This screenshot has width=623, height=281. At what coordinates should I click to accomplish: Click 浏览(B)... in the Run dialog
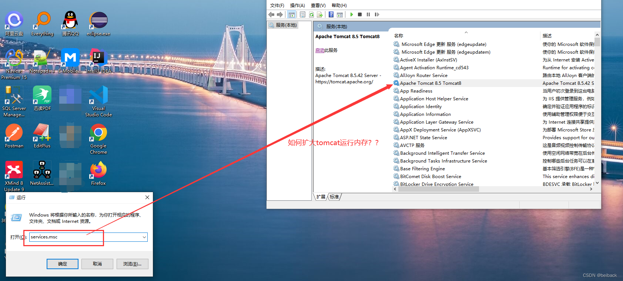point(133,264)
